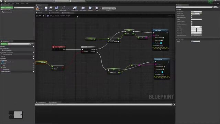Click the Hide Unrelated toolbar icon

tap(63, 8)
